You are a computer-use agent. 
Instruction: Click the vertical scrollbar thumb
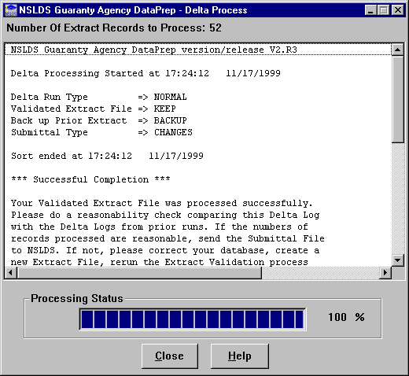tap(398, 99)
